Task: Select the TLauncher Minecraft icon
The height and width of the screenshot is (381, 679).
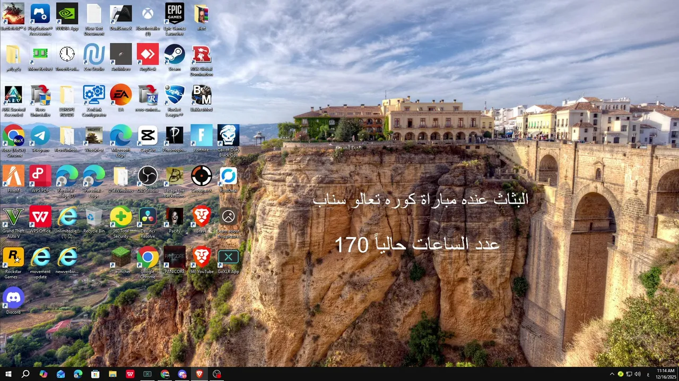Action: click(x=121, y=262)
